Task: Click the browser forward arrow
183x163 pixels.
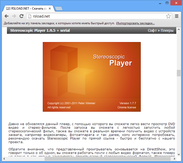Action: pyautogui.click(x=14, y=16)
